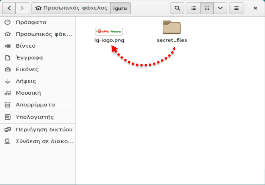Select the secret_files folder
The image size is (265, 185).
(172, 27)
